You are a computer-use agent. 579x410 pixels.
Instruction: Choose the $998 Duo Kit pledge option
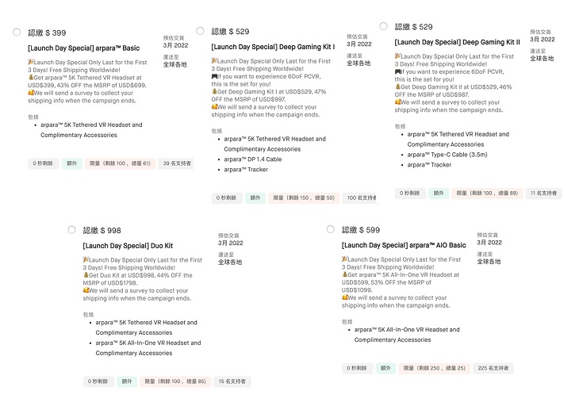coord(72,230)
